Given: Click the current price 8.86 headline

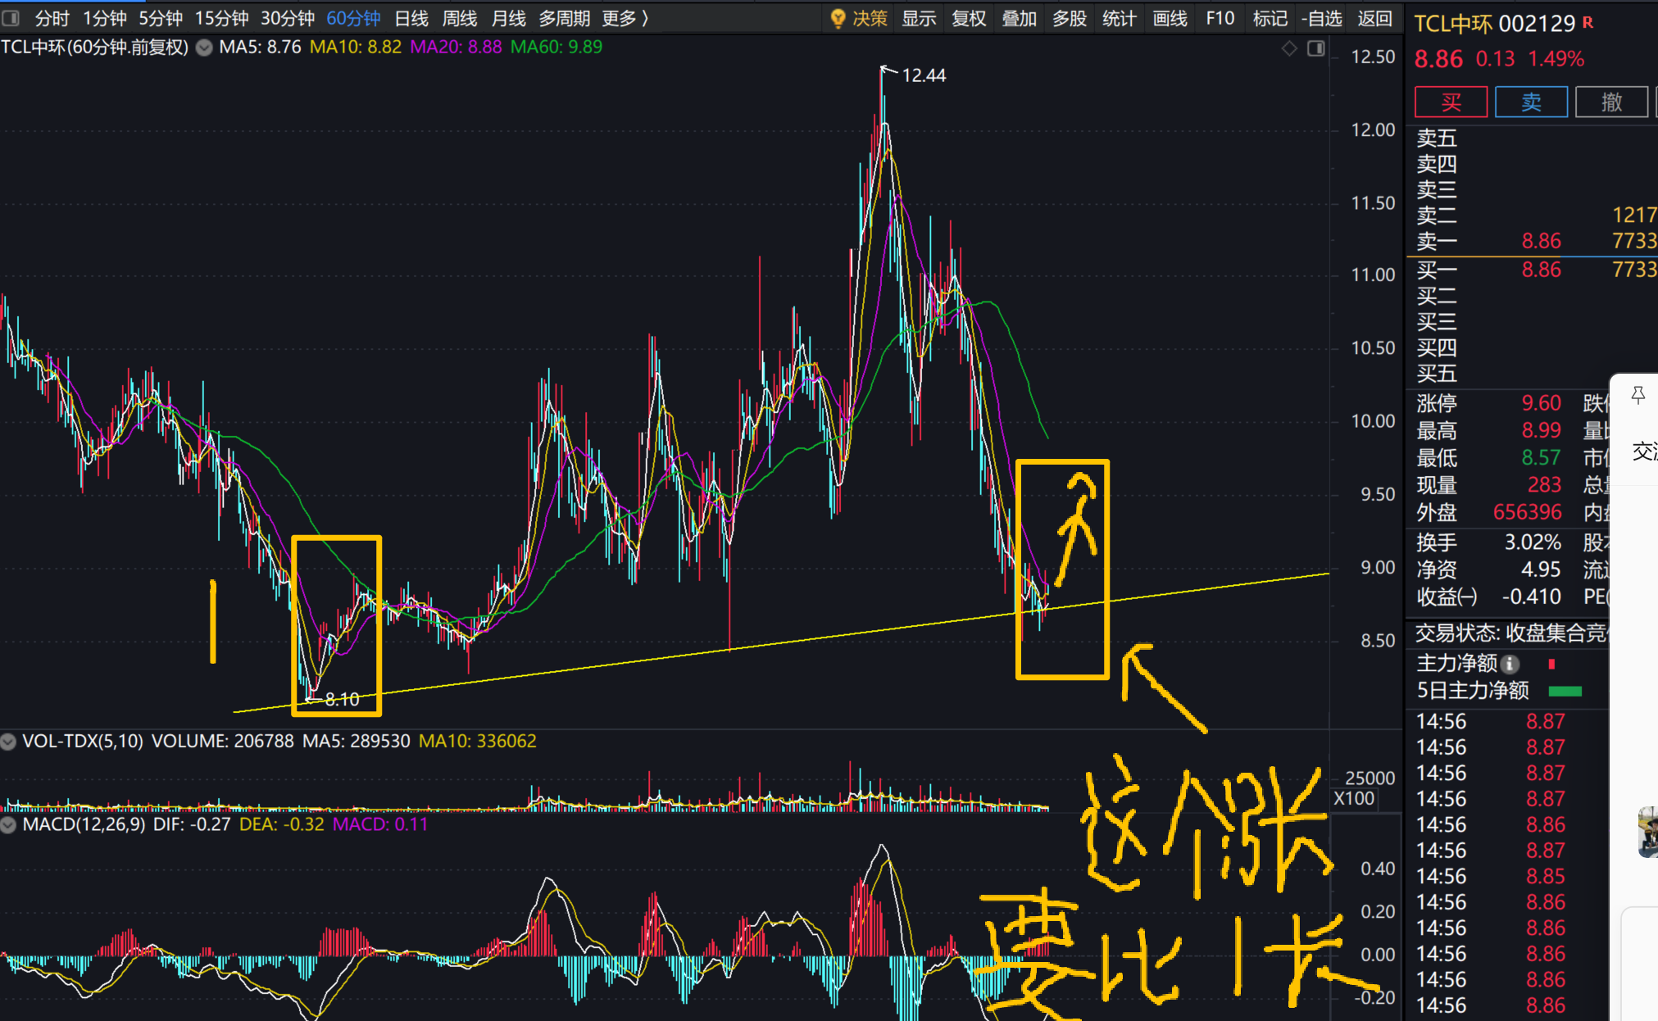Looking at the screenshot, I should click(1438, 59).
